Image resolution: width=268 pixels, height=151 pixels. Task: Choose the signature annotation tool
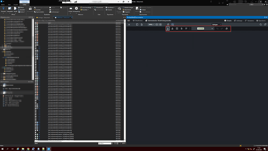point(172,28)
